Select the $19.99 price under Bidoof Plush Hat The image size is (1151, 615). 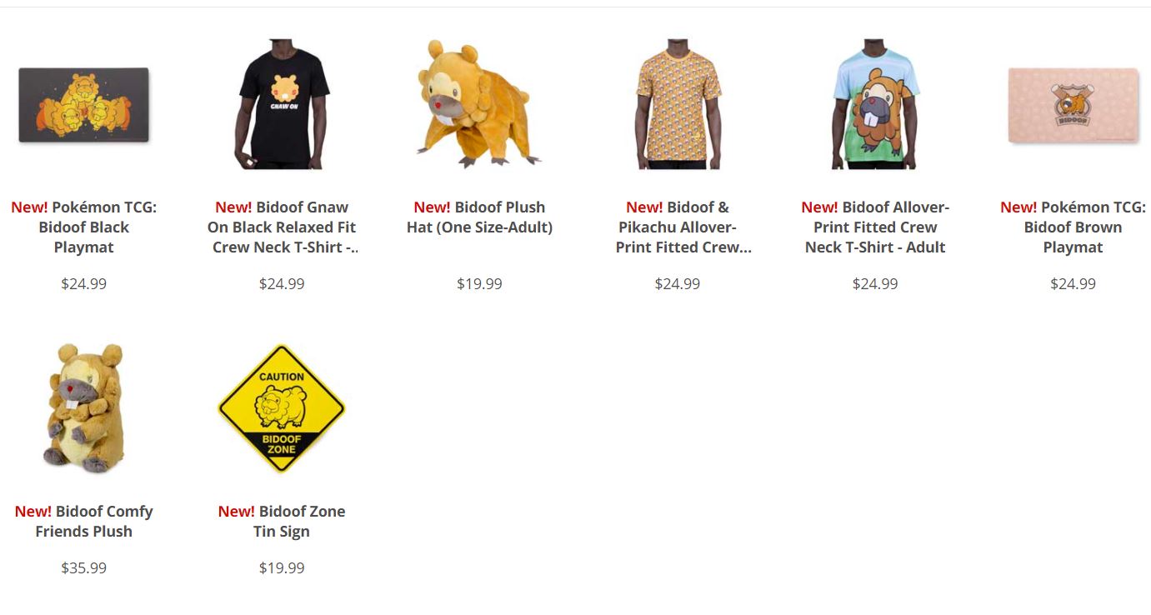[x=479, y=284]
